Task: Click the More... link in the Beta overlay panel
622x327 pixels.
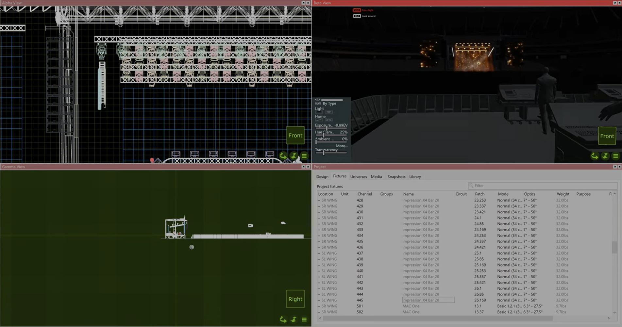Action: [x=342, y=146]
